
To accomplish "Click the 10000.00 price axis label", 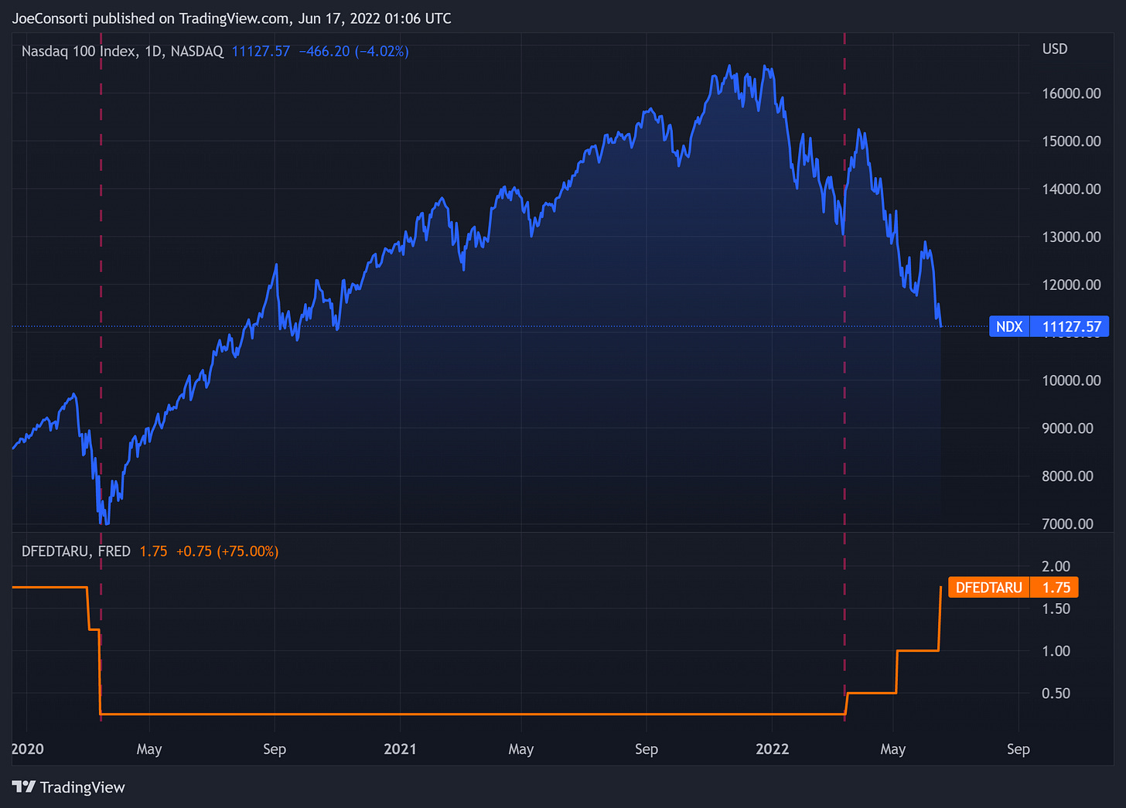I will [1071, 380].
